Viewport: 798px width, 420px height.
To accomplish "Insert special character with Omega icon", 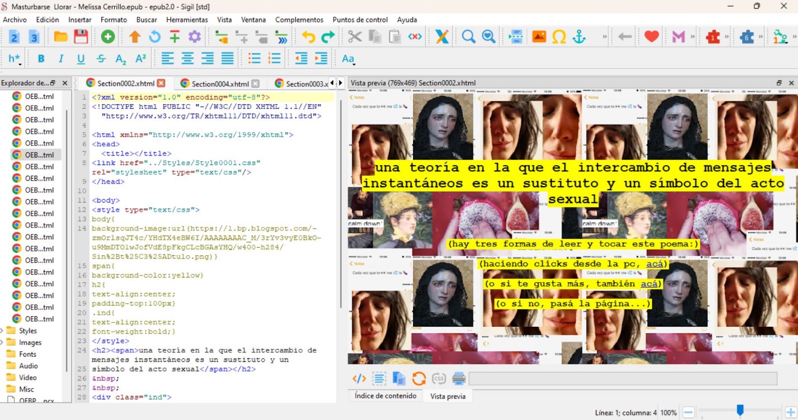I will (x=559, y=36).
